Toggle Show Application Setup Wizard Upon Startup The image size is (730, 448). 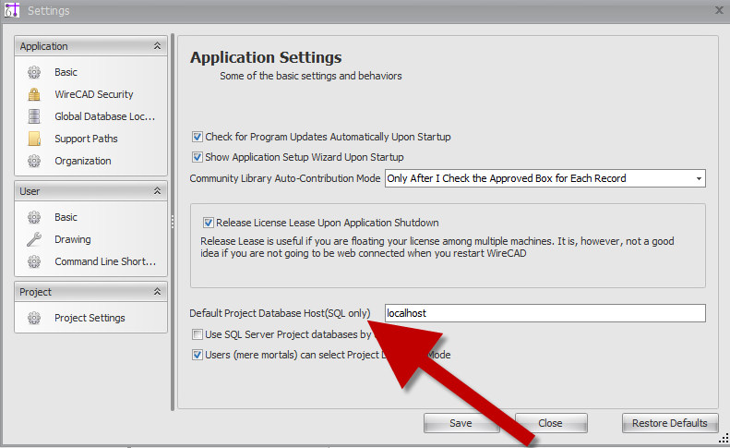coord(197,157)
